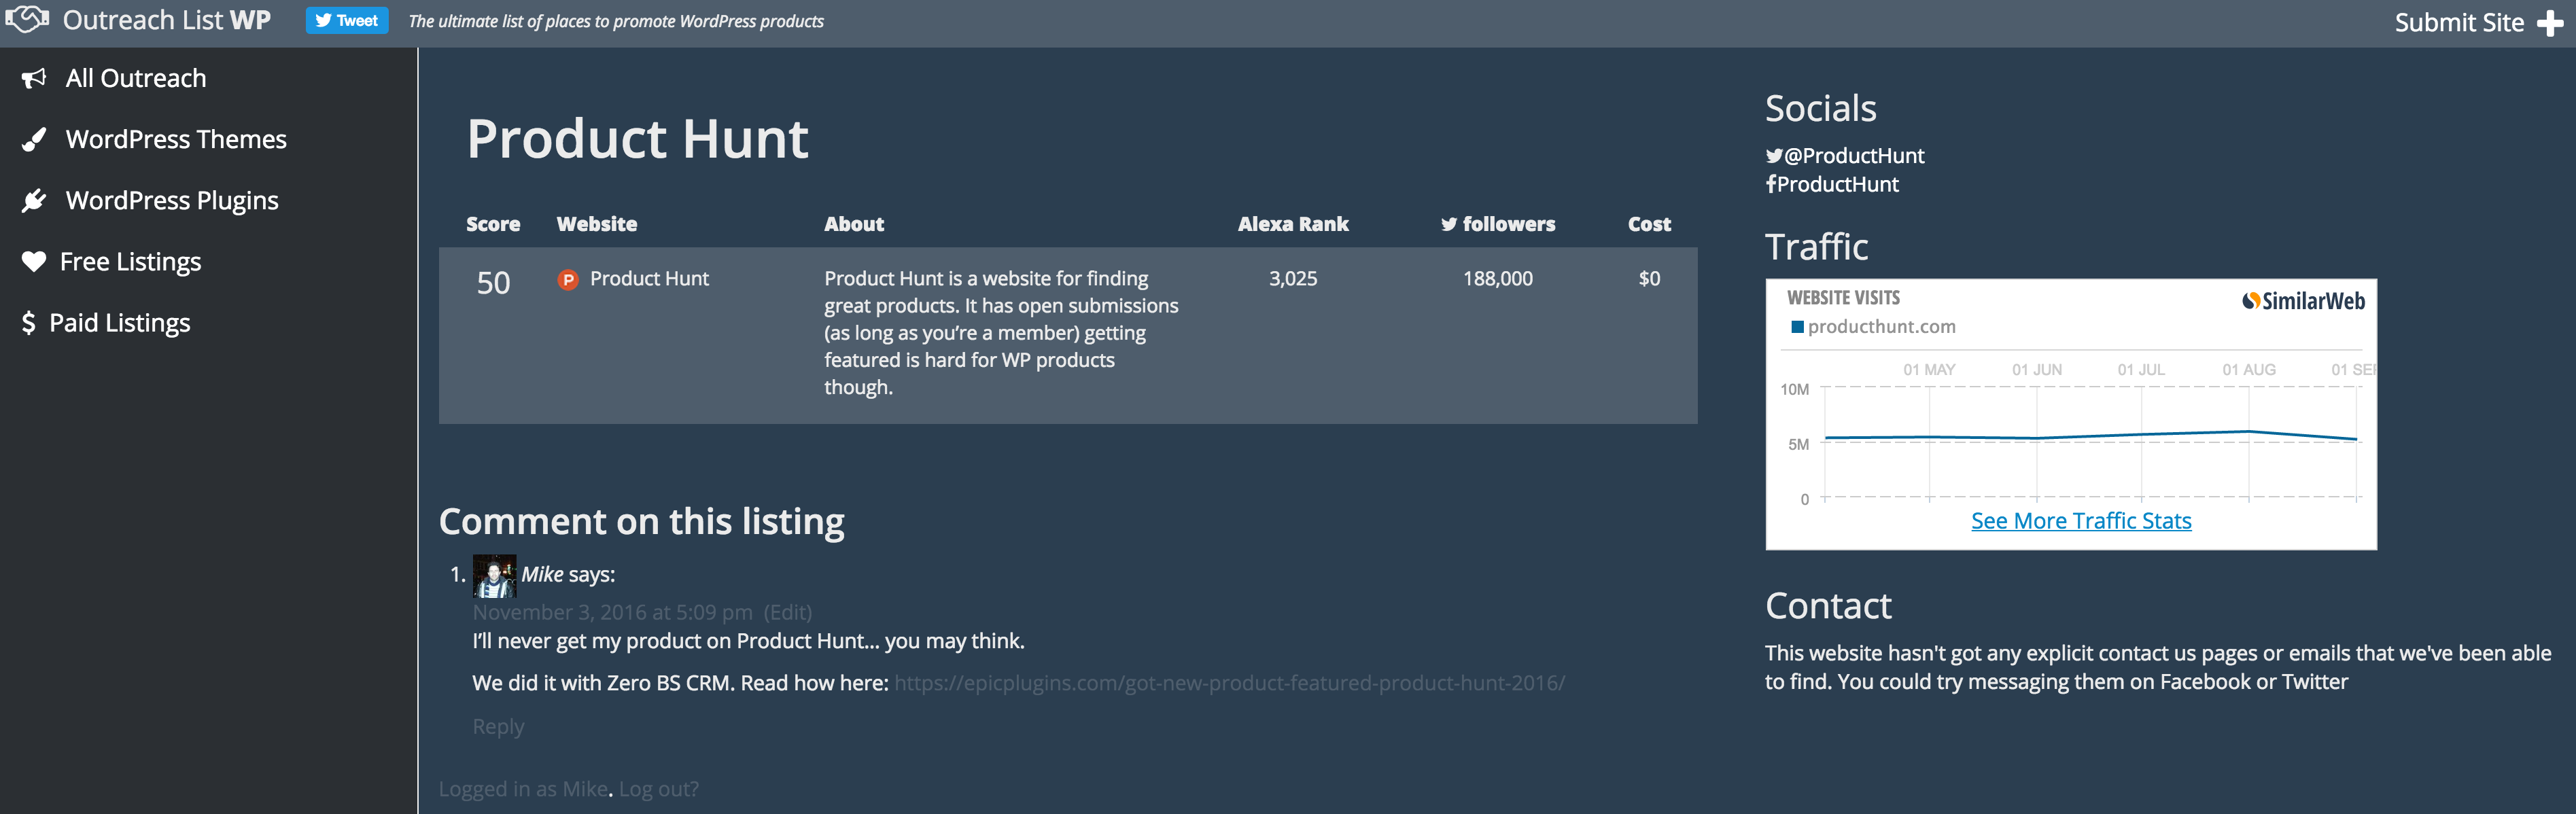Click the Product Hunt website name in table
The image size is (2576, 814).
pyautogui.click(x=649, y=279)
